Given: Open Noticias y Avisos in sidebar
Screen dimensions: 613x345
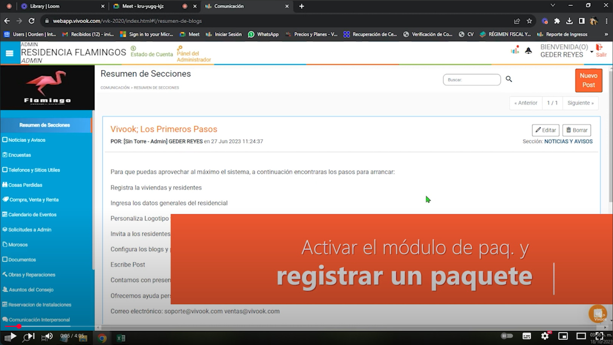Looking at the screenshot, I should pos(26,140).
